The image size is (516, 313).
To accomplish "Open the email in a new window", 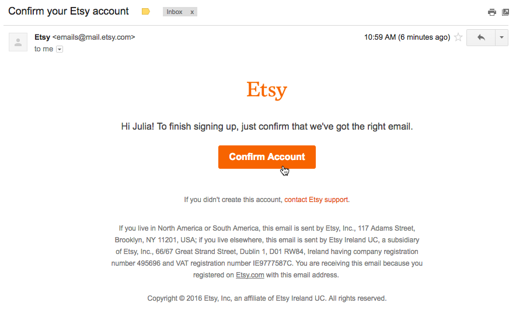I will 505,12.
